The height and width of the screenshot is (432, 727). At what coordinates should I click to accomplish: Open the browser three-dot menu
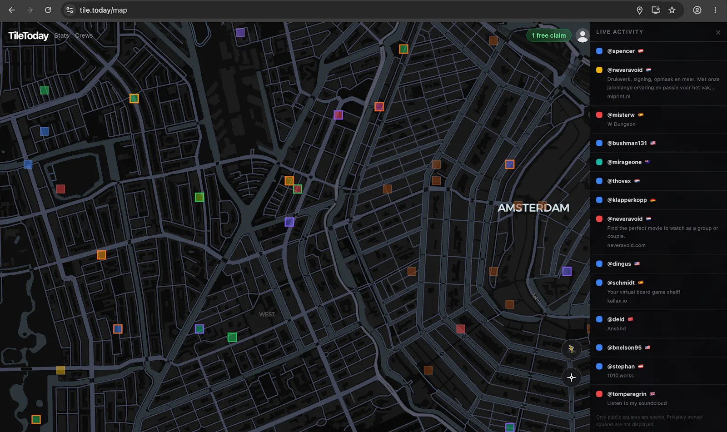pos(715,10)
